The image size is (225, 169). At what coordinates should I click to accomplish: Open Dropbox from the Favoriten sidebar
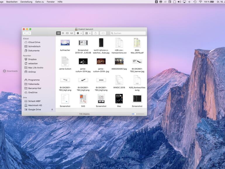coord(32,59)
